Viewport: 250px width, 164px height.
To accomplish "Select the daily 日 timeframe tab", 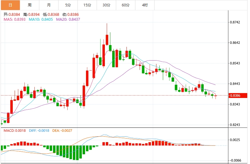I will coord(10,5).
